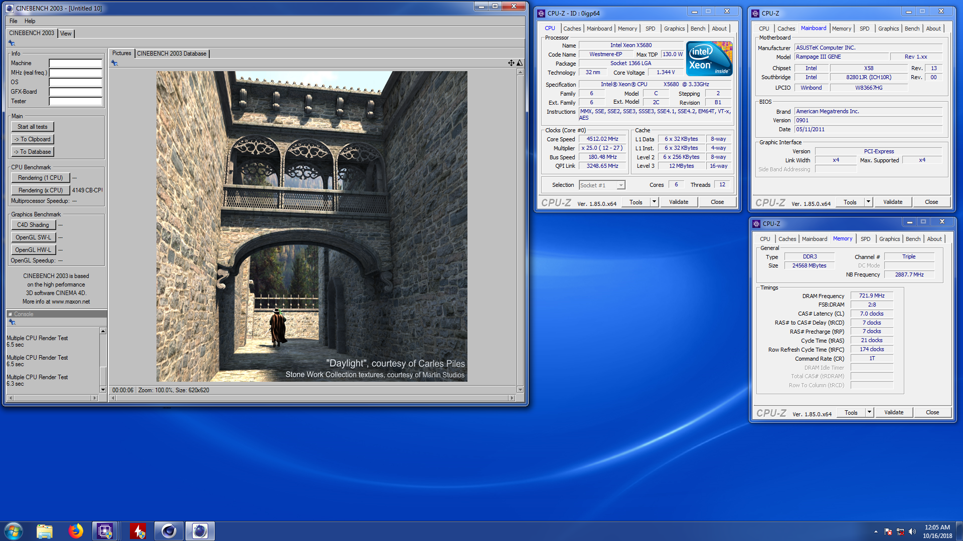Image resolution: width=963 pixels, height=541 pixels.
Task: Open Tools dropdown arrow in CPU-Z Memory window
Action: click(869, 412)
